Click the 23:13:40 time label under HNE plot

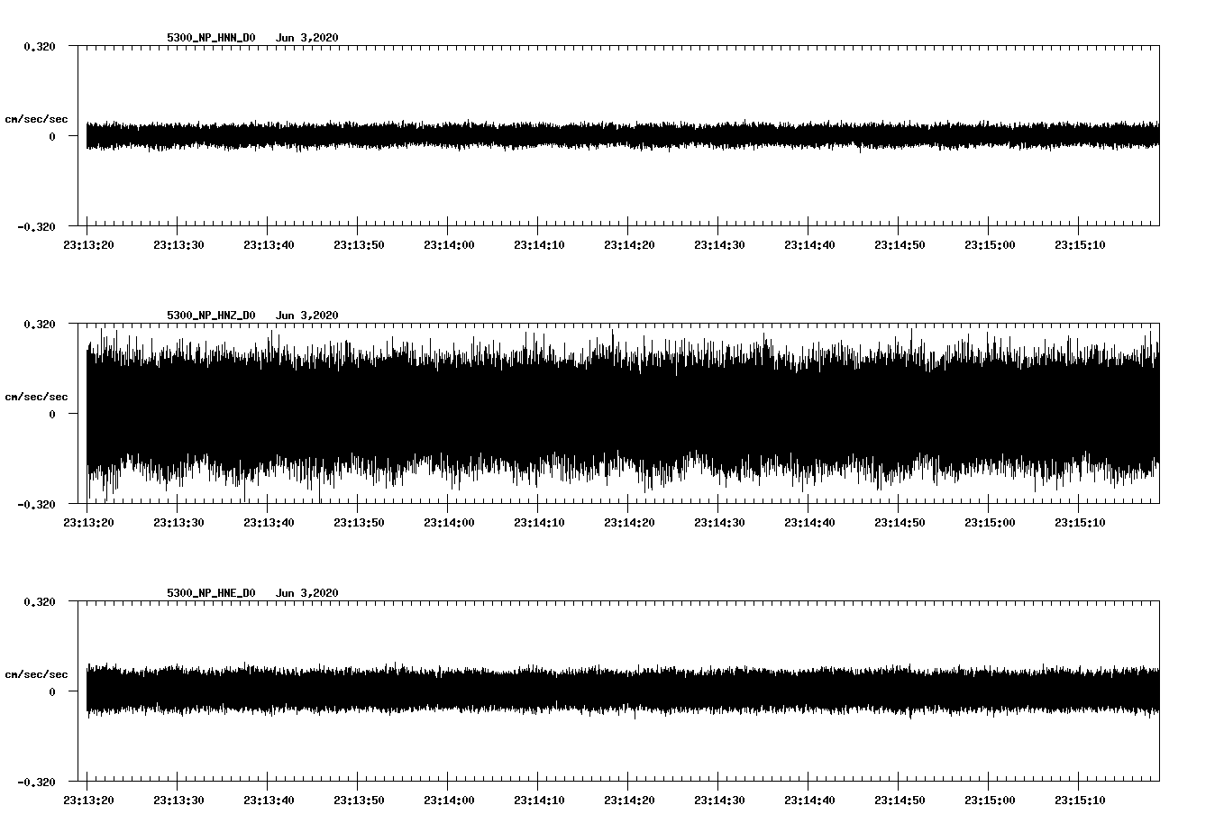pyautogui.click(x=269, y=800)
